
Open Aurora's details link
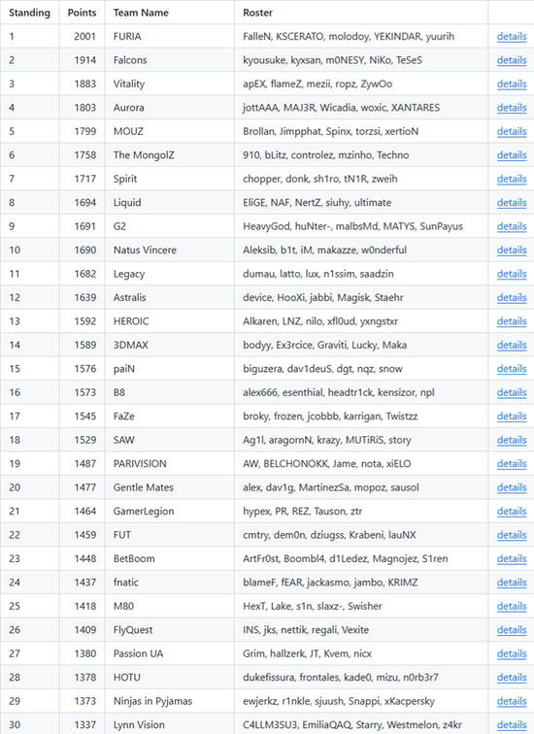point(512,108)
